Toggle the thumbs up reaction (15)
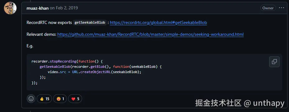289x112 pixels. [x=44, y=99]
